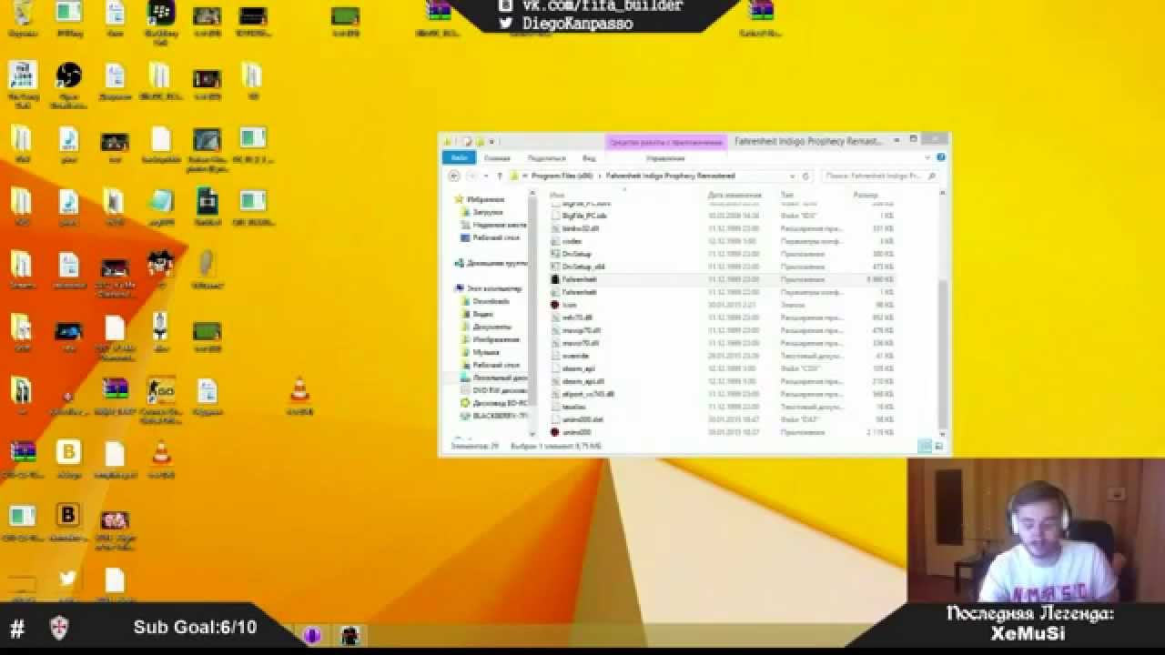Open the address bar history dropdown

click(x=793, y=176)
